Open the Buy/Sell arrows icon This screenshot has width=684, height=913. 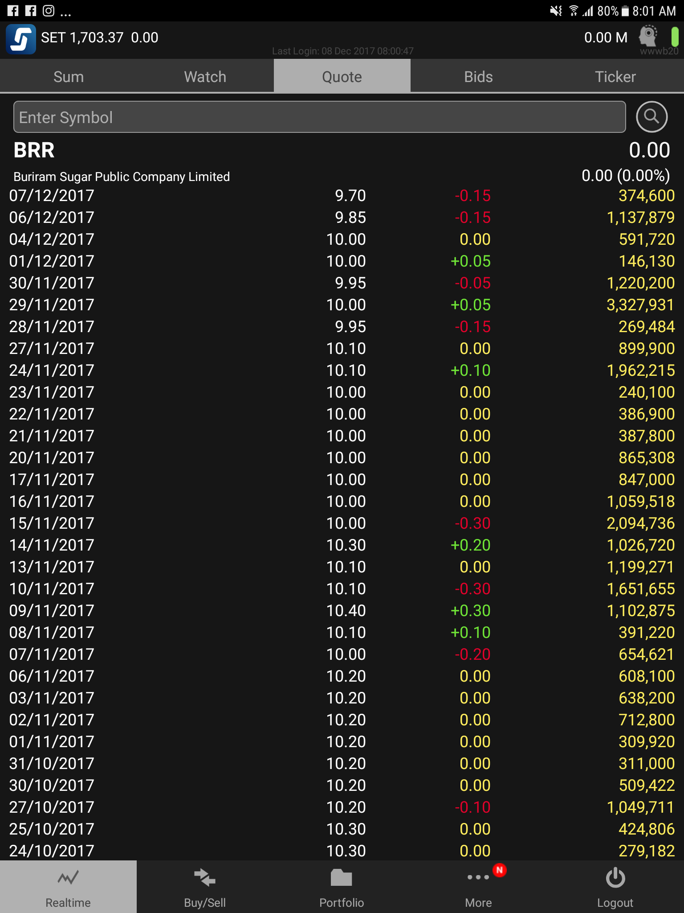[205, 877]
